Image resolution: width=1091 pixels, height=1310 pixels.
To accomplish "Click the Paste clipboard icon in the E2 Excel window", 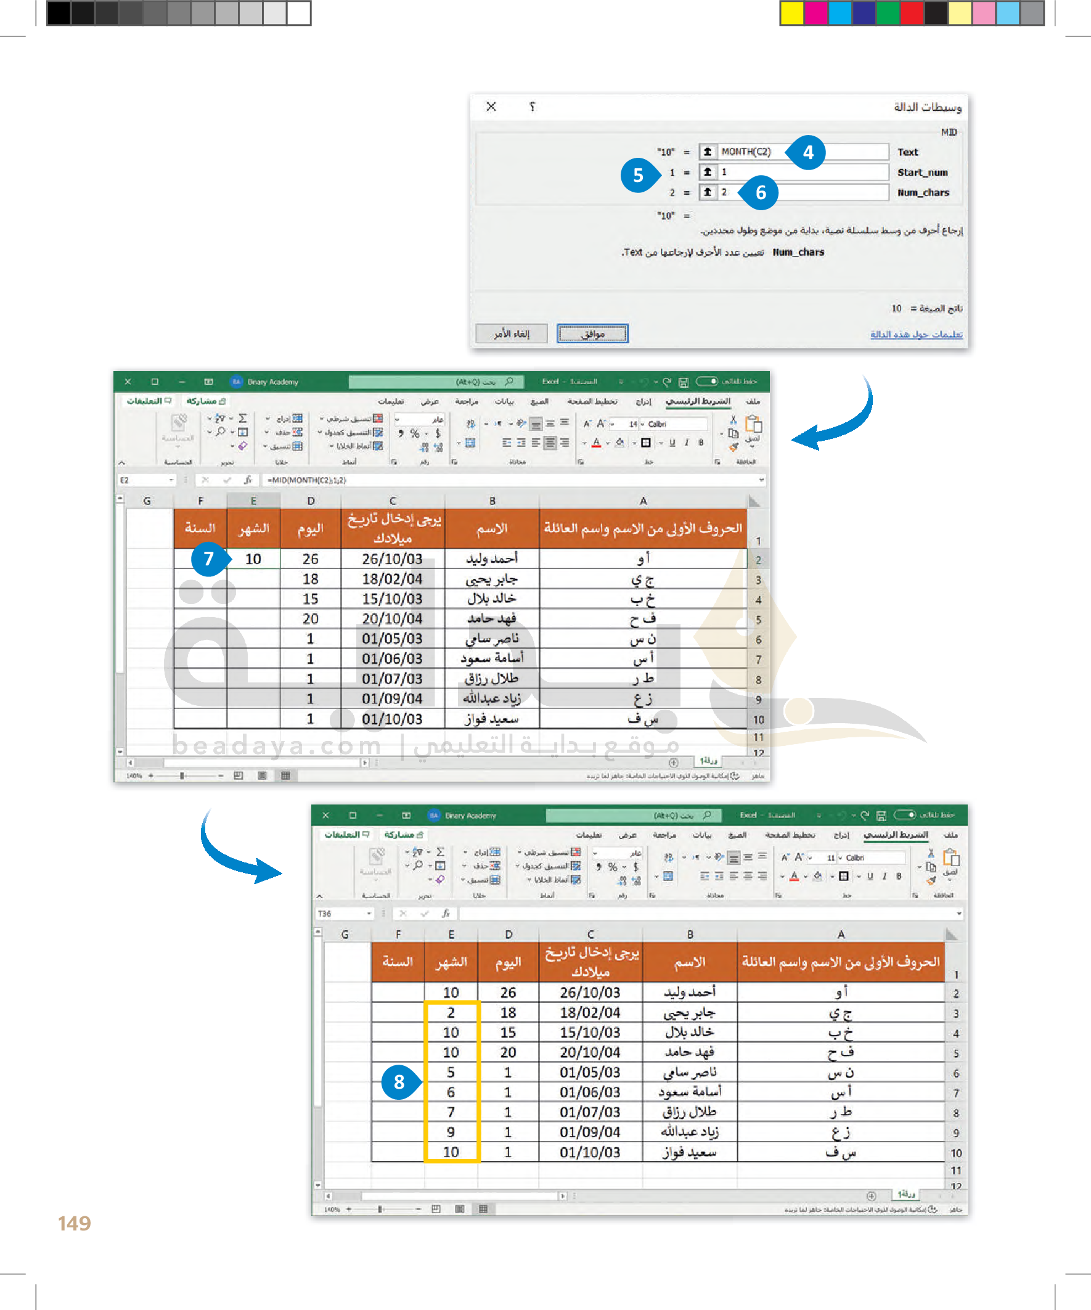I will click(x=754, y=424).
